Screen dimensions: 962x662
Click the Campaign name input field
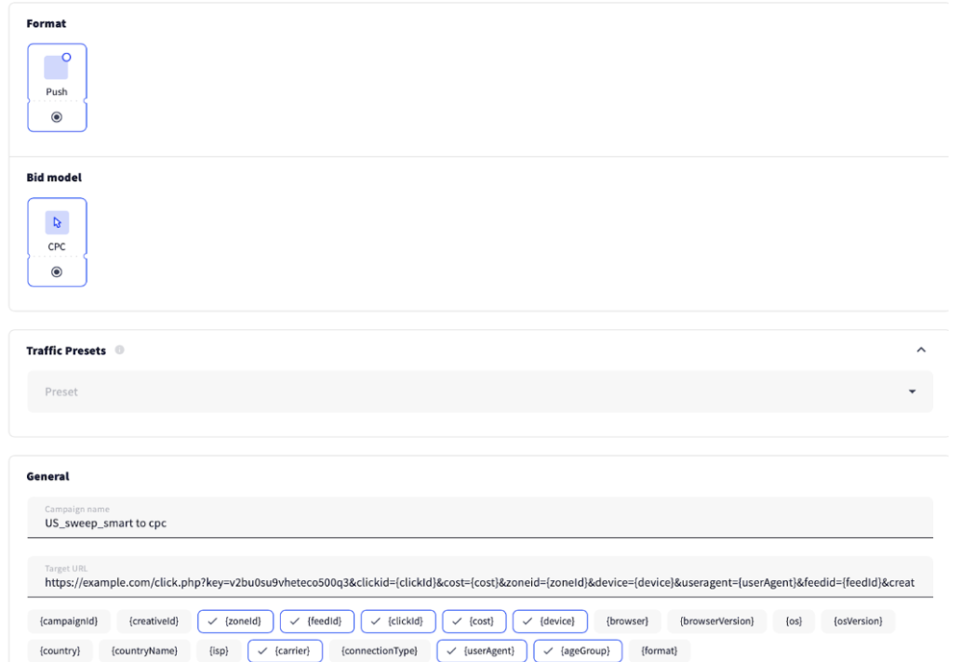(x=479, y=522)
